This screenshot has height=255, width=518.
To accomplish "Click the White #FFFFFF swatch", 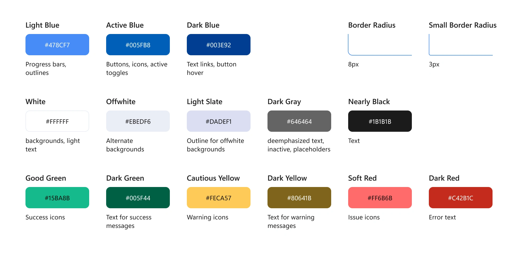I will (x=57, y=121).
